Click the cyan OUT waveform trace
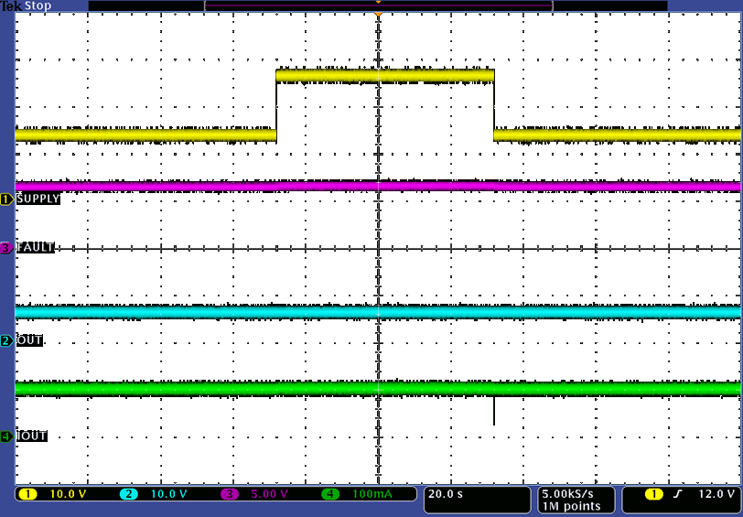Screen dimensions: 743x517 pyautogui.click(x=378, y=312)
